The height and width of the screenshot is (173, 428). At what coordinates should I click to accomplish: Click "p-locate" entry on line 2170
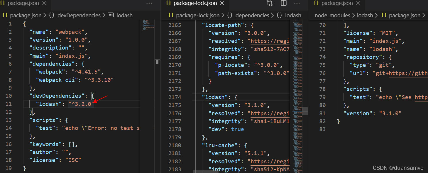pos(249,65)
